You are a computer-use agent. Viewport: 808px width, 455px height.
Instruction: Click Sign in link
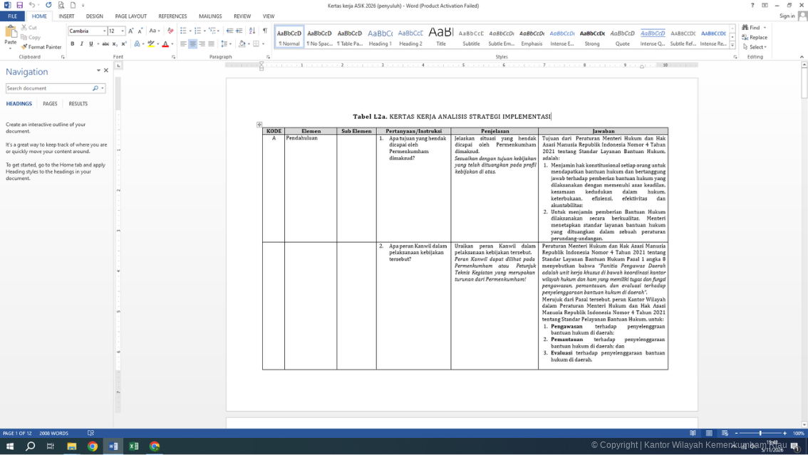click(787, 16)
